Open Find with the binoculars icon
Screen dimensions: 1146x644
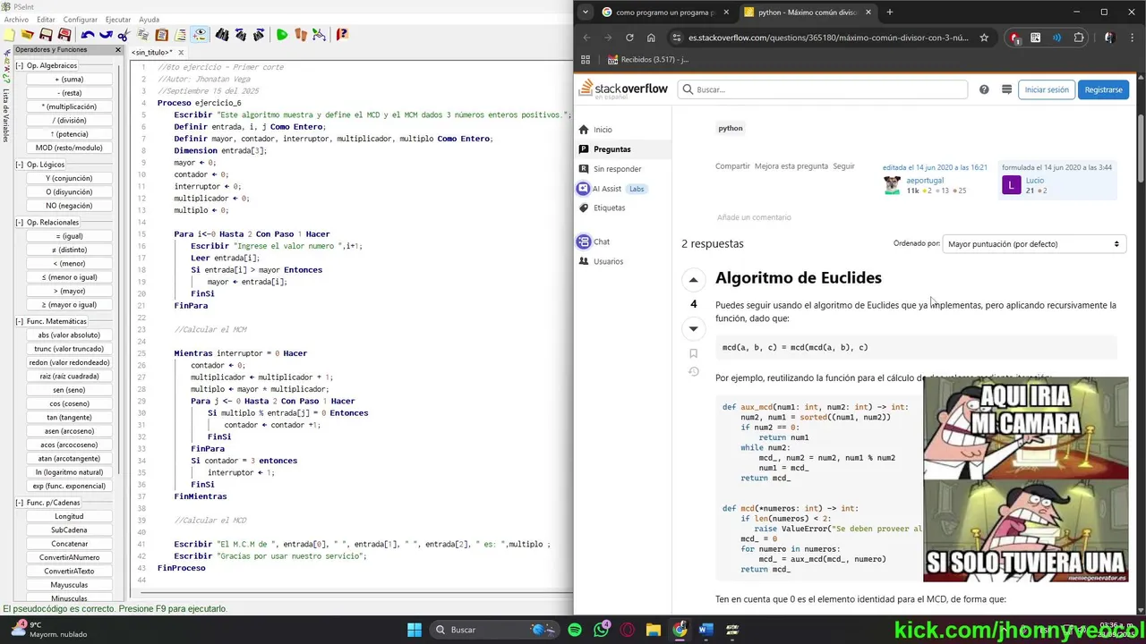[222, 35]
